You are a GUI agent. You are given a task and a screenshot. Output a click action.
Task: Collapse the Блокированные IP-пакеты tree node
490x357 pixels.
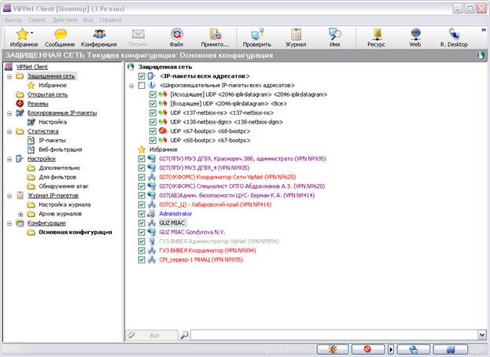(9, 113)
